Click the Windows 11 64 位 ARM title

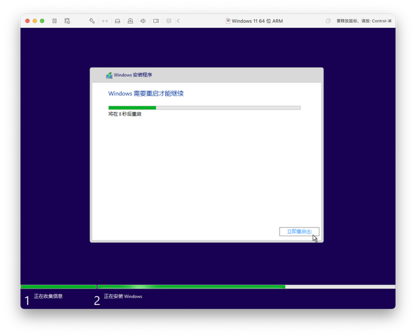pyautogui.click(x=257, y=21)
